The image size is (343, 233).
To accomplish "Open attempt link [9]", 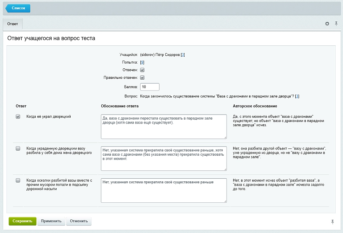I will click(142, 63).
